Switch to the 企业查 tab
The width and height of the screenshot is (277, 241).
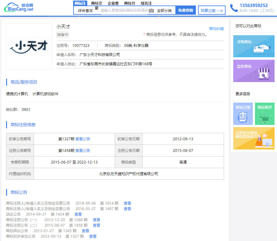tap(113, 3)
